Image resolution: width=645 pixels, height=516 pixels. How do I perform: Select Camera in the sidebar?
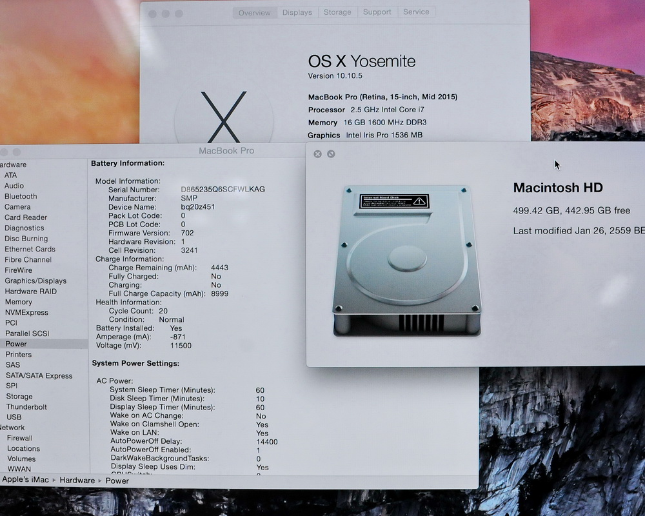click(17, 207)
